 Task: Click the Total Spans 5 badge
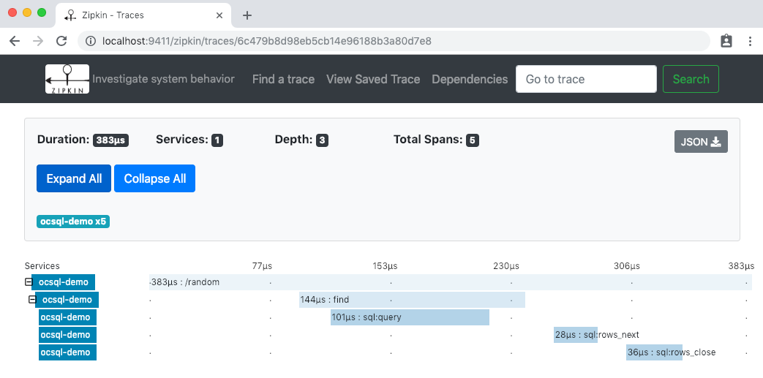473,140
